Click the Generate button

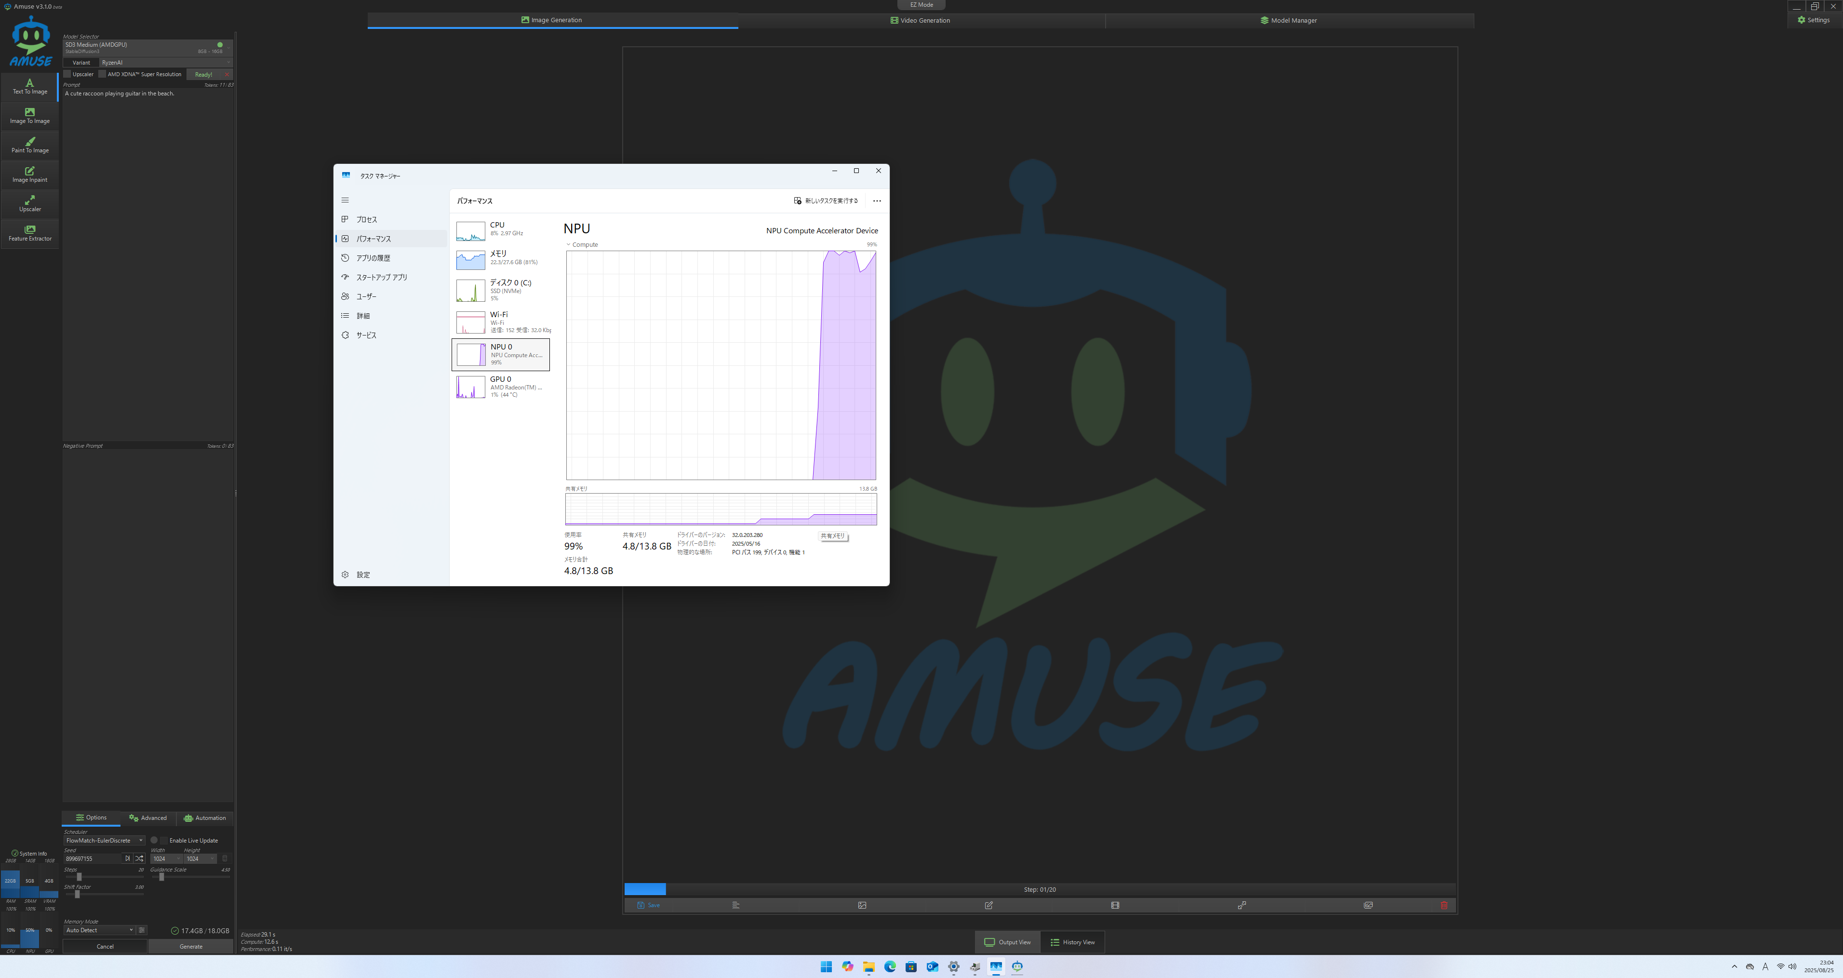pyautogui.click(x=191, y=947)
